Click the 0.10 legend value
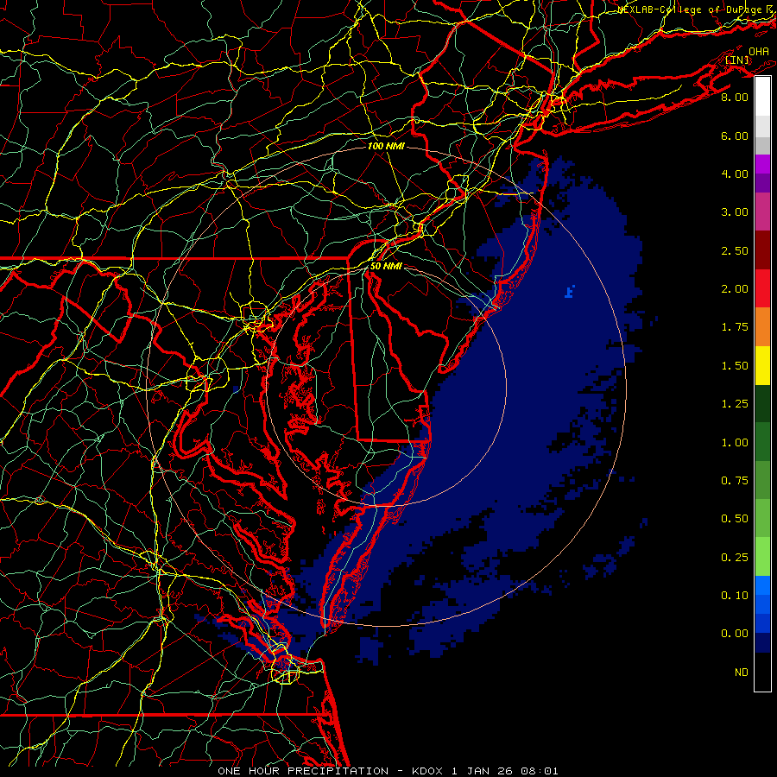This screenshot has height=777, width=777. 735,596
